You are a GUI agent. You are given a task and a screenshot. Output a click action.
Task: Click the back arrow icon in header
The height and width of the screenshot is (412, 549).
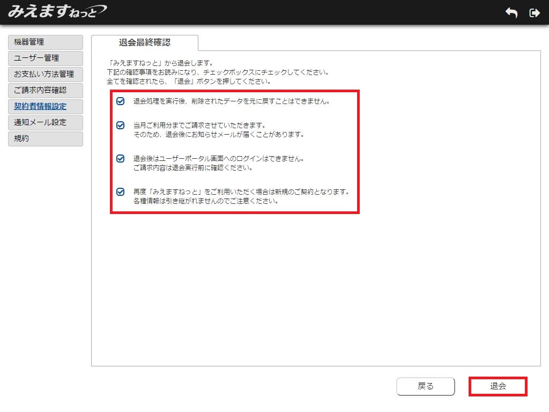pyautogui.click(x=511, y=13)
